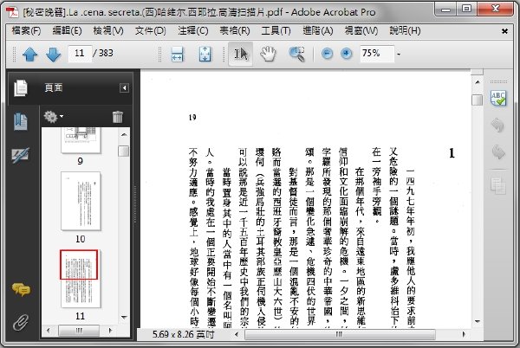Viewport: 520px width, 348px height.
Task: Open the 工具(T) menu
Action: pyautogui.click(x=276, y=31)
